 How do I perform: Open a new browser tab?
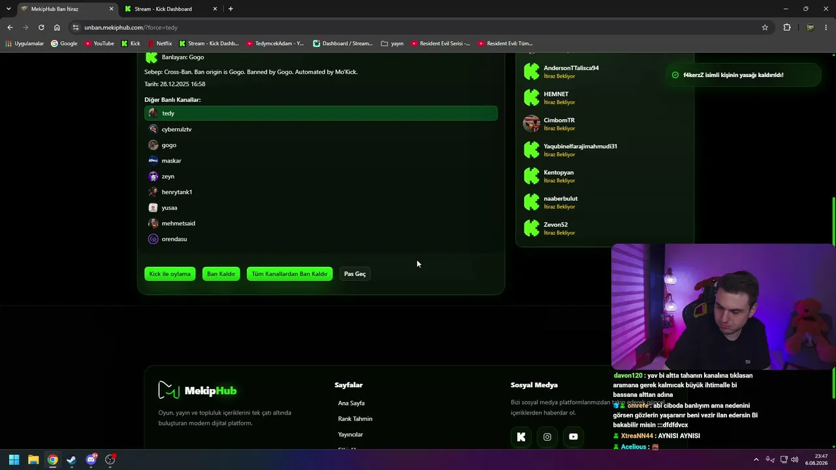[x=231, y=9]
